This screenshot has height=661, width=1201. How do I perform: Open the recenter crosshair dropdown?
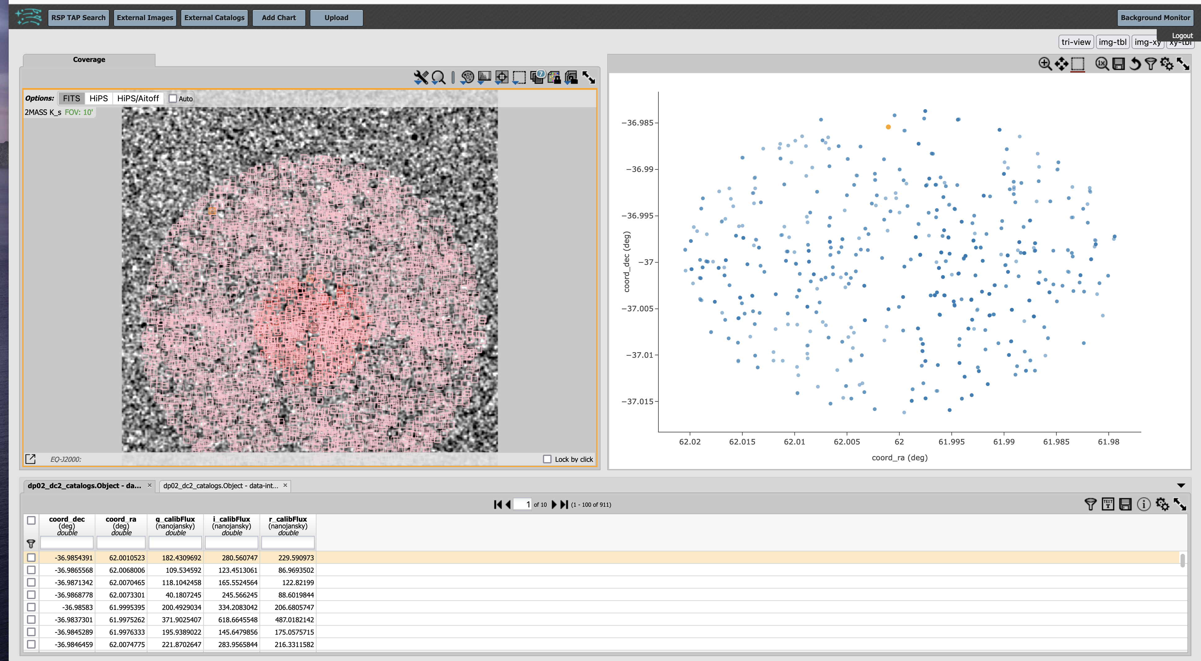(502, 77)
